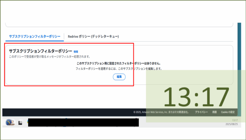246x140 pixels.
Task: Open the 用語 footer link
Action: tap(214, 112)
